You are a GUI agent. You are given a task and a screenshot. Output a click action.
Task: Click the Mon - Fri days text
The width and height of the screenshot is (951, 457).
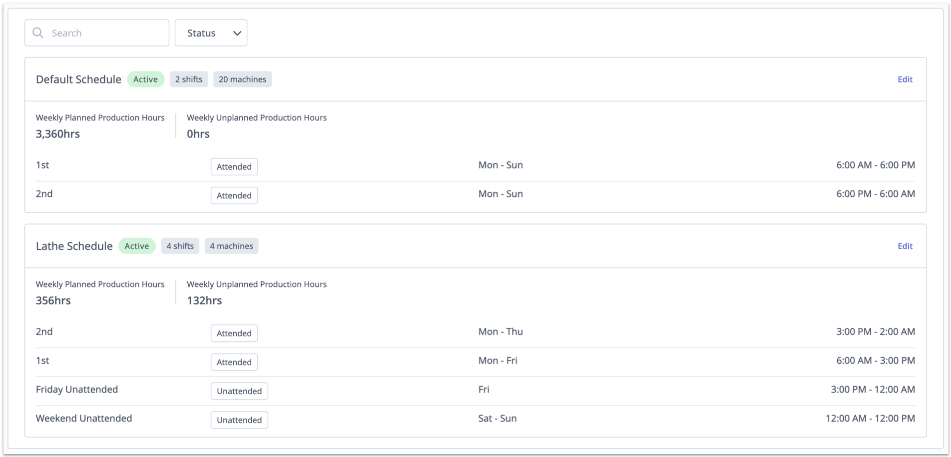pos(498,361)
